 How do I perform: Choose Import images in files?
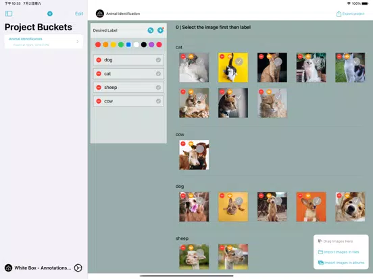click(x=339, y=252)
